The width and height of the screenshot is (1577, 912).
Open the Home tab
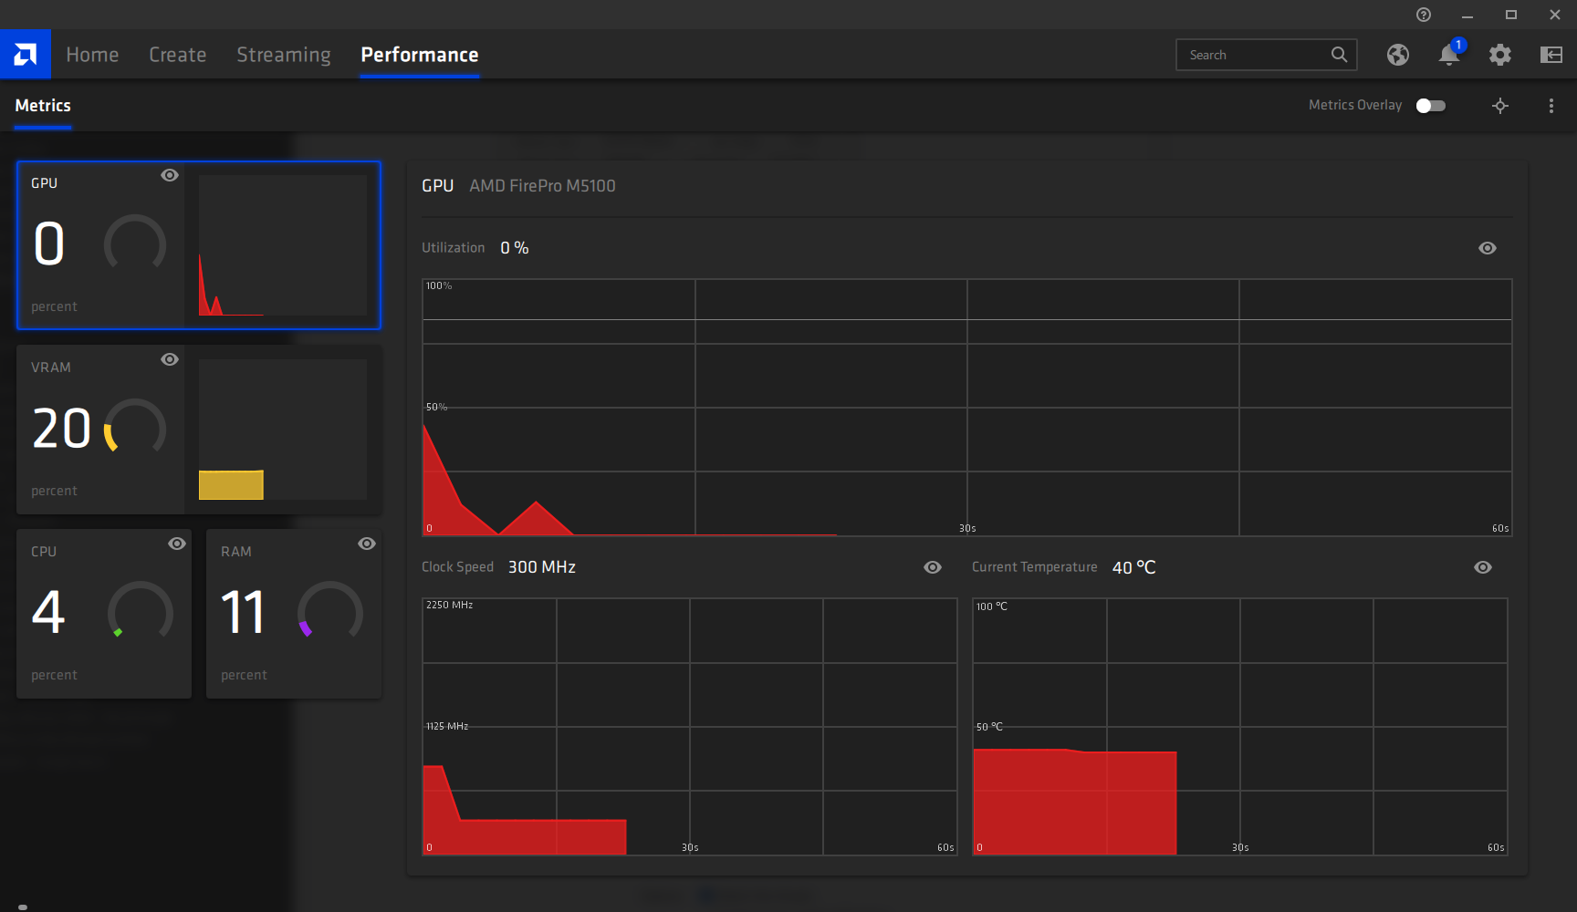point(92,55)
